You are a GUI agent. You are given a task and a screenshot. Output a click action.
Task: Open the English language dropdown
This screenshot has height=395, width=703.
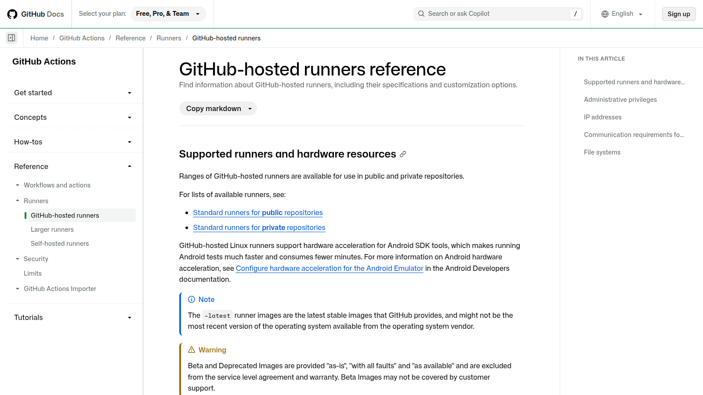623,14
